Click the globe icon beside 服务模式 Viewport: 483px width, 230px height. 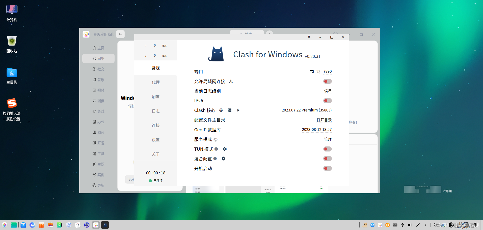click(x=216, y=140)
